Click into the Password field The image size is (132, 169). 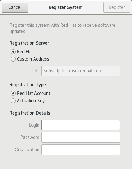(x=81, y=137)
